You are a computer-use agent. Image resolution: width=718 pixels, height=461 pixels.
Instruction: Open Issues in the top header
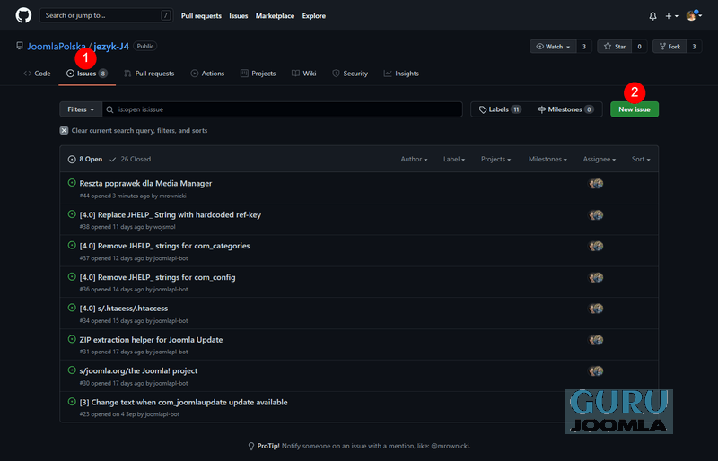pyautogui.click(x=238, y=16)
